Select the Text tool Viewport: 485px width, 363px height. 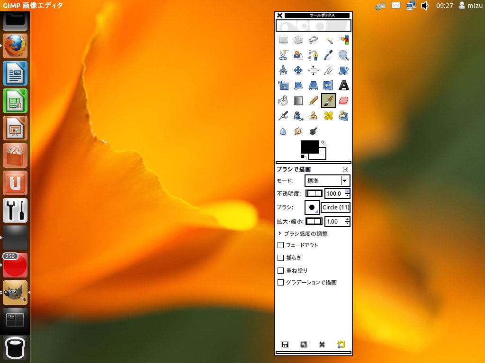(x=344, y=85)
